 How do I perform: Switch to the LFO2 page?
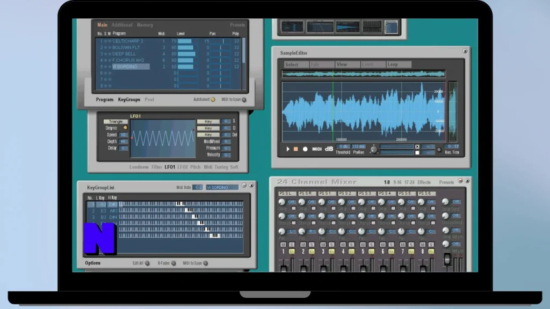[x=183, y=167]
